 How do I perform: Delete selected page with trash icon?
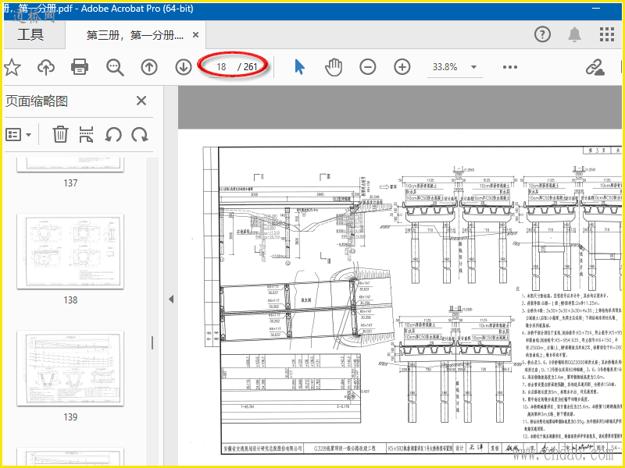point(60,134)
